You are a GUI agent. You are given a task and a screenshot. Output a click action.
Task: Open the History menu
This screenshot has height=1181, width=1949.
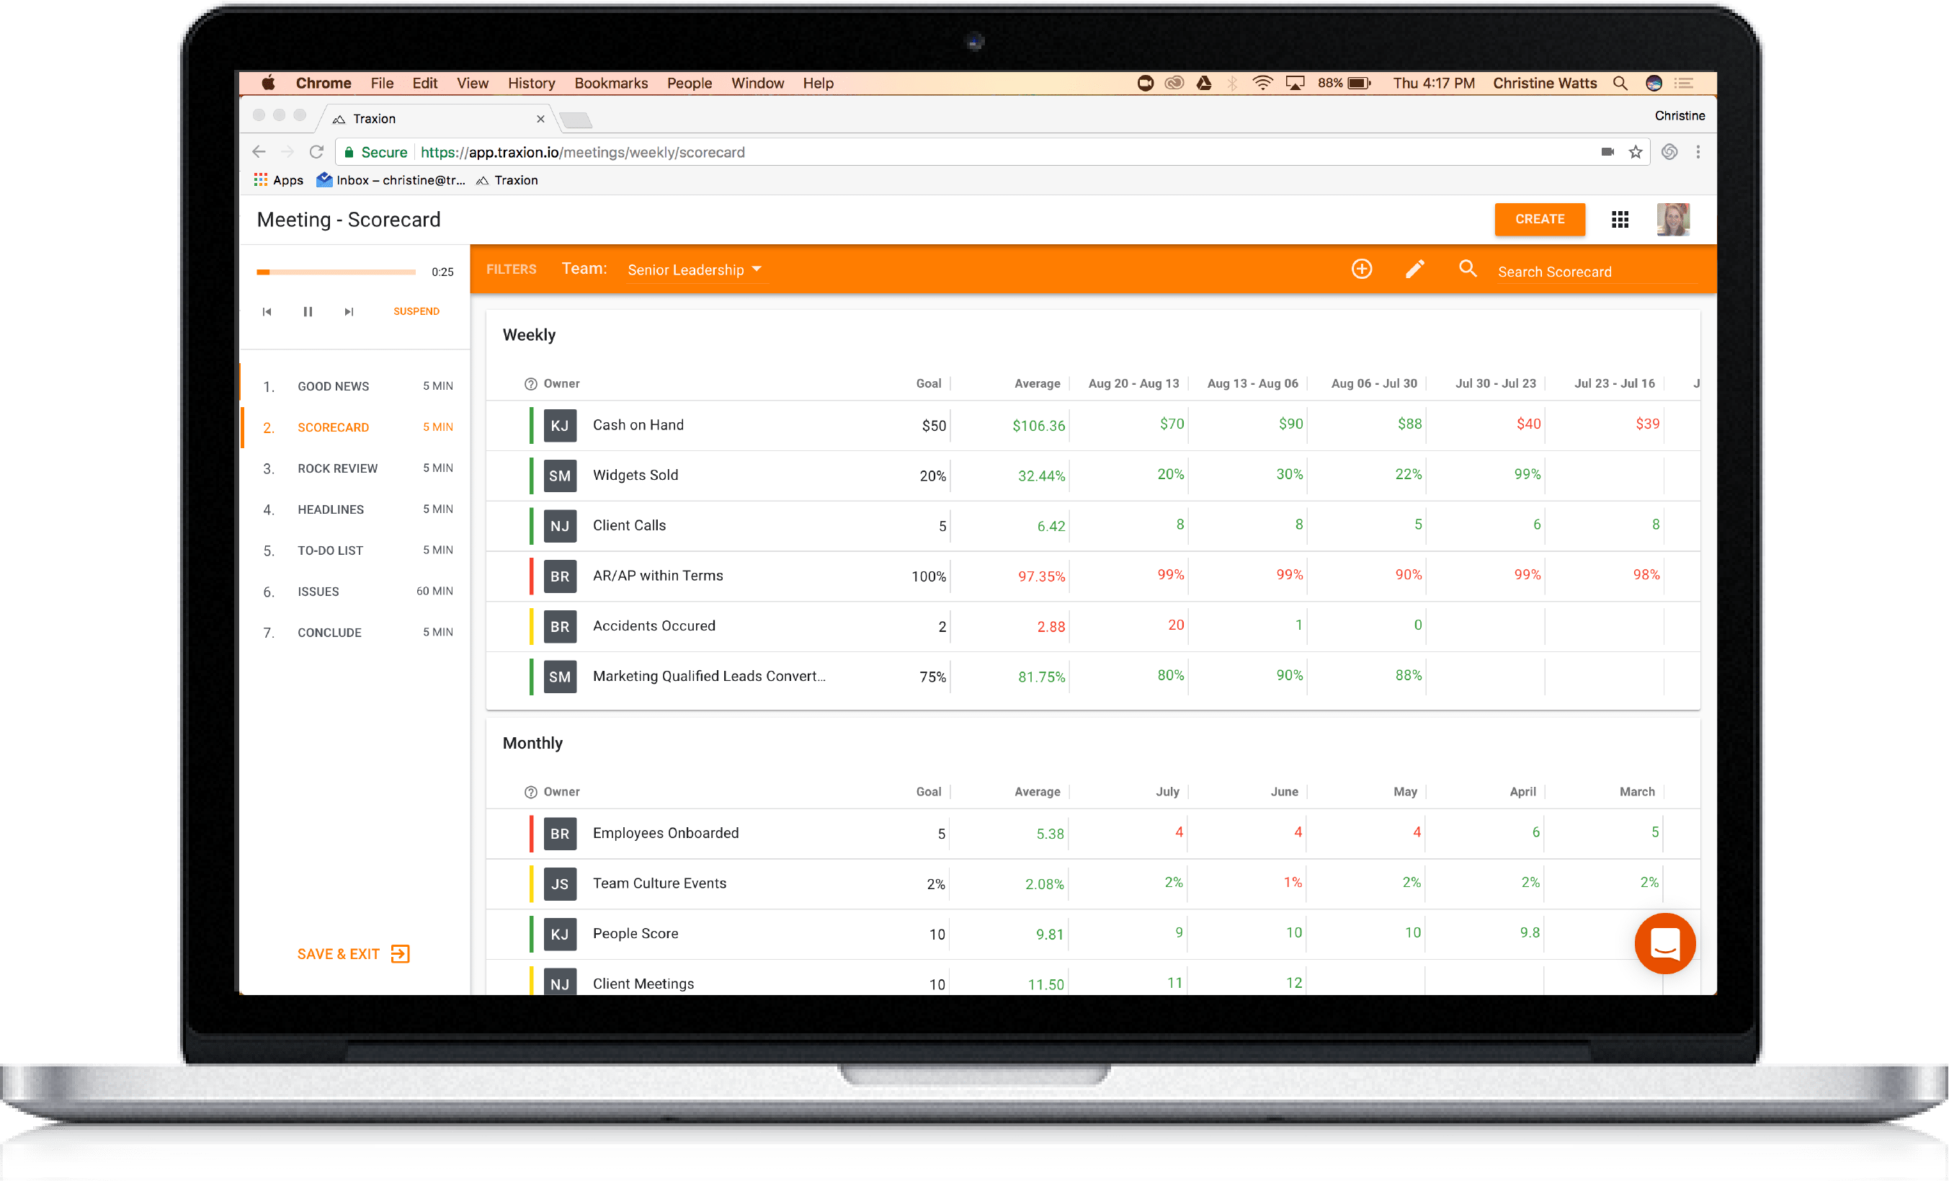[531, 83]
